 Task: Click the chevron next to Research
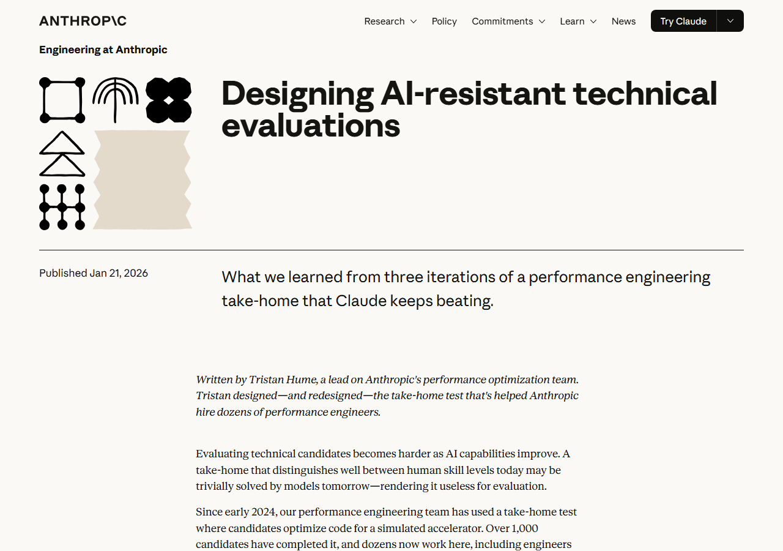coord(414,21)
